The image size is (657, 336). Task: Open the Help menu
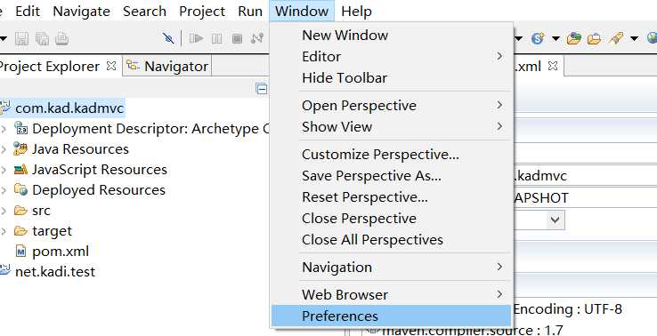point(357,12)
